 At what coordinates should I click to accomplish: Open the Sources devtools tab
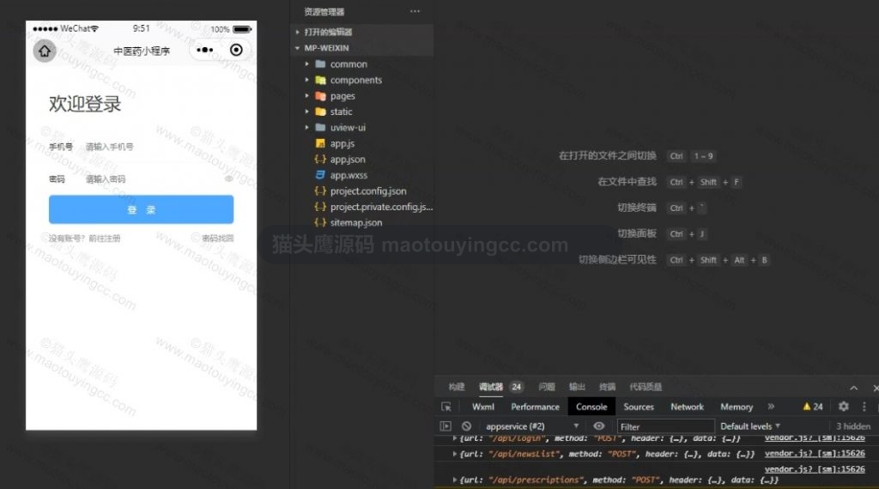(639, 407)
